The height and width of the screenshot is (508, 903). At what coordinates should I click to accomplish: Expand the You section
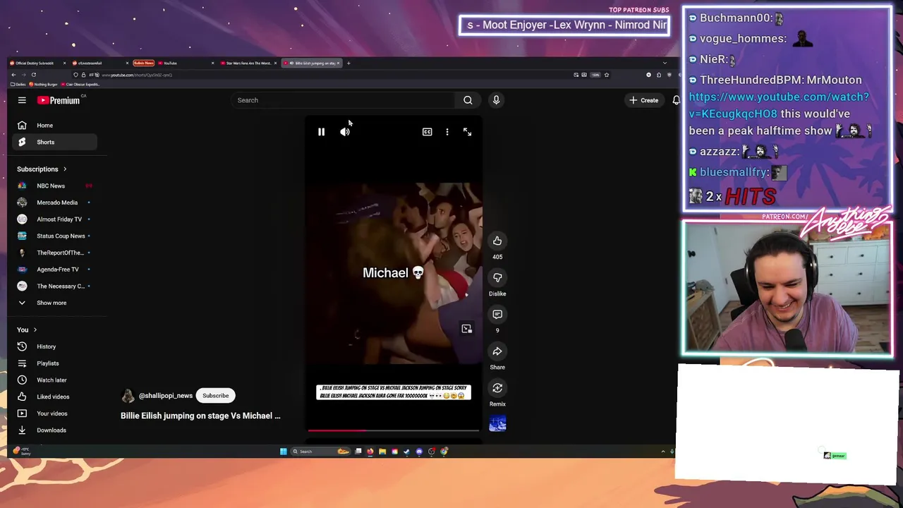(x=27, y=330)
